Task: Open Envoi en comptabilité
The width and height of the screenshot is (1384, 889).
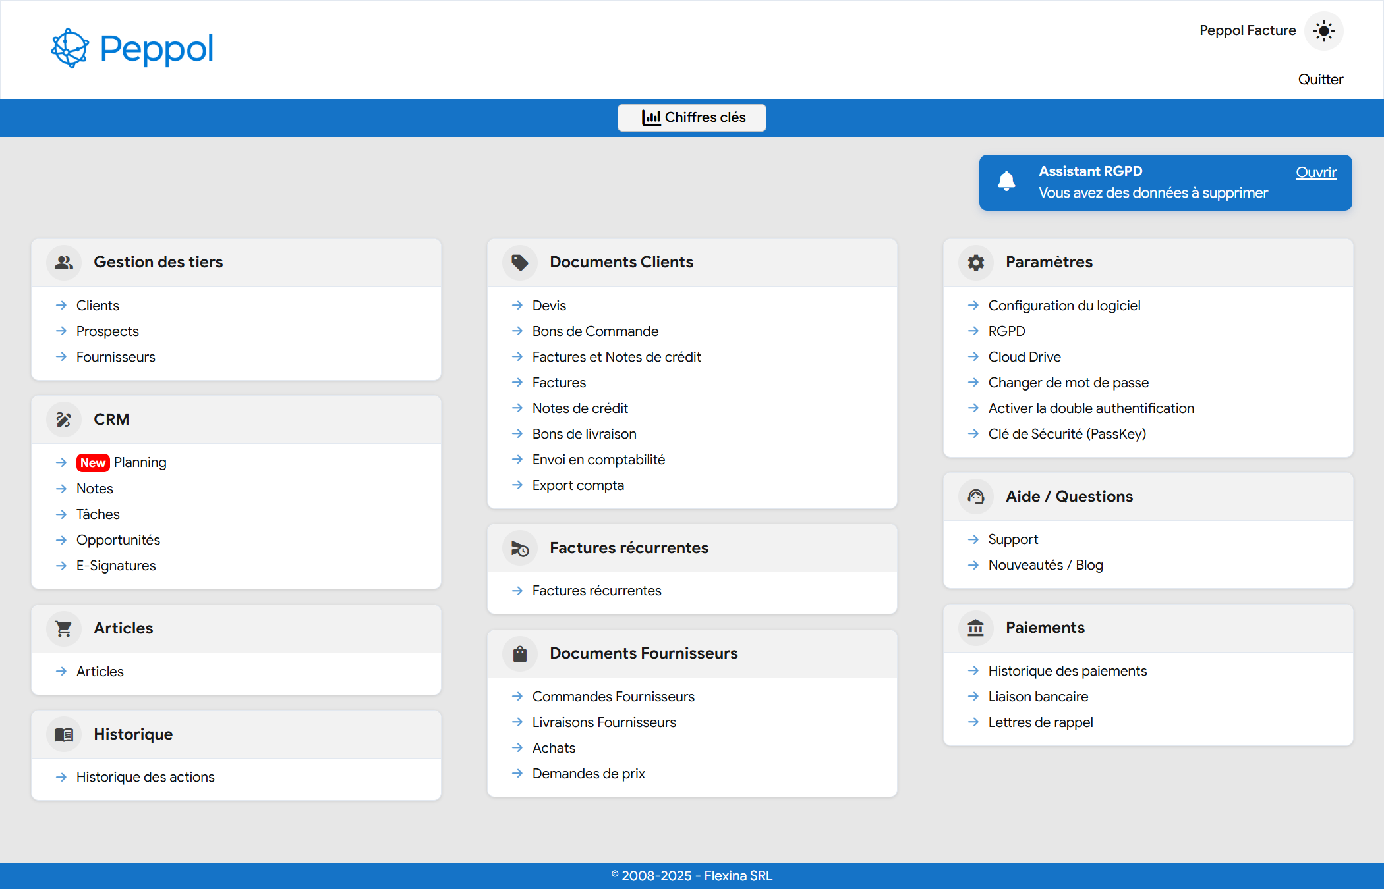Action: point(599,460)
